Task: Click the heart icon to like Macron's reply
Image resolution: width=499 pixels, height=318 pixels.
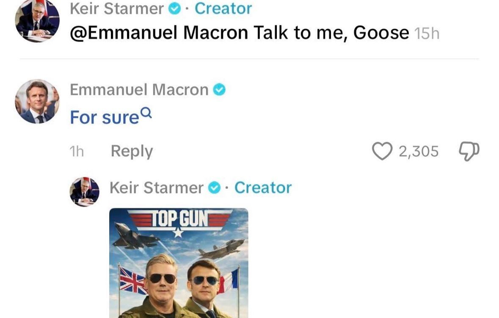Action: [x=383, y=151]
